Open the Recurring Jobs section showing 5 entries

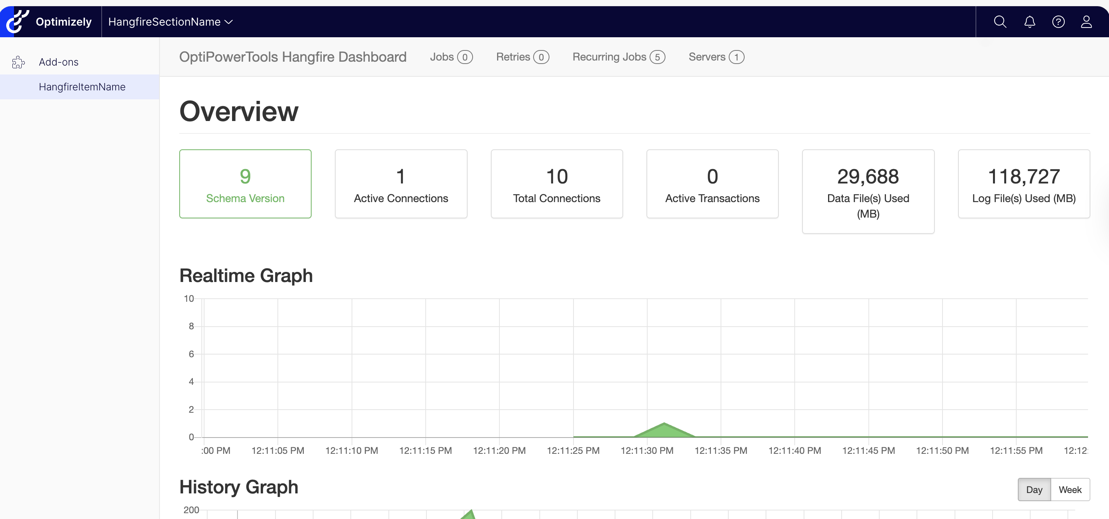click(x=618, y=57)
